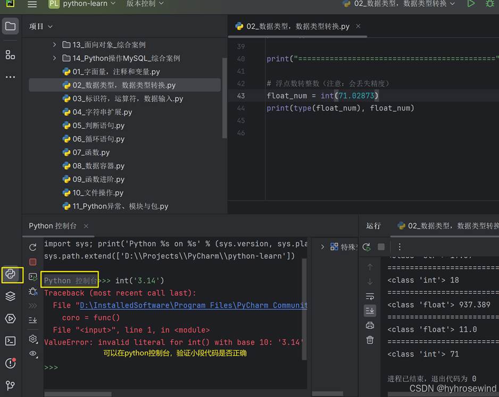
Task: Toggle soft-wrap in Run output
Action: pos(370,296)
